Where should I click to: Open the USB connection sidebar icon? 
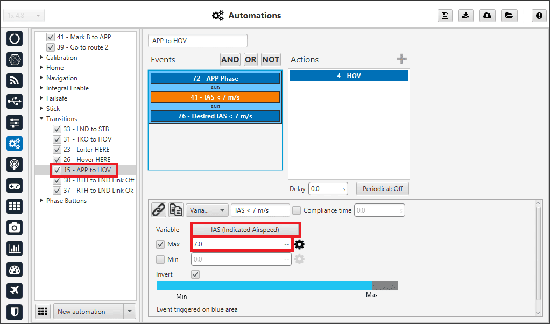tap(15, 102)
